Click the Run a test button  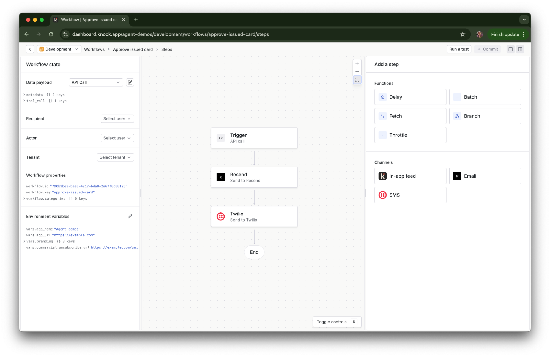459,49
